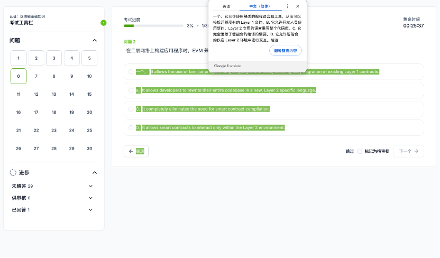Expand the 供审核 0 list

[x=90, y=198]
